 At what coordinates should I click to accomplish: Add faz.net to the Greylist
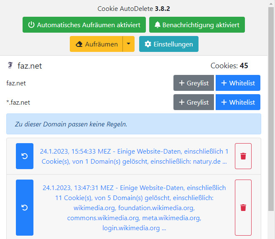point(194,83)
